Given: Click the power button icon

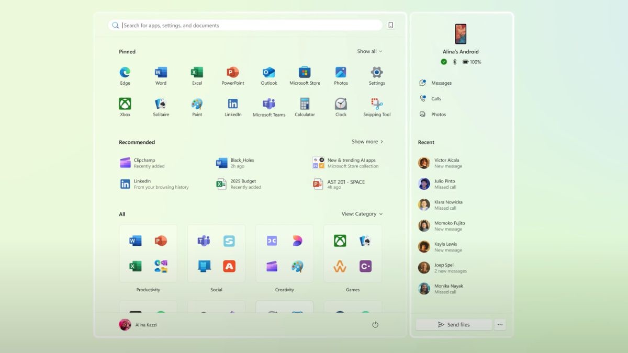Looking at the screenshot, I should click(375, 325).
